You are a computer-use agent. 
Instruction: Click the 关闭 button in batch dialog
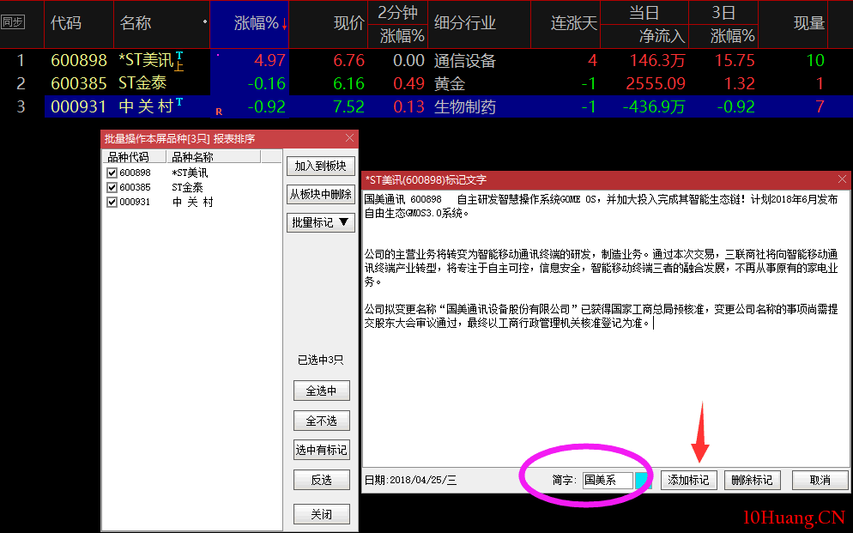[321, 514]
